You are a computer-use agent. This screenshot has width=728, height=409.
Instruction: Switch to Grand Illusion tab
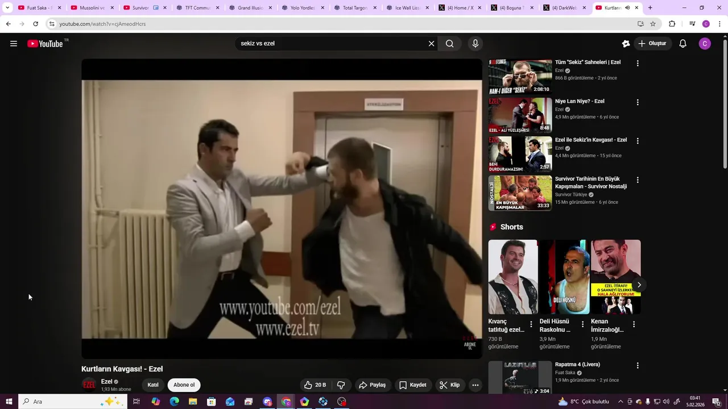tap(250, 8)
